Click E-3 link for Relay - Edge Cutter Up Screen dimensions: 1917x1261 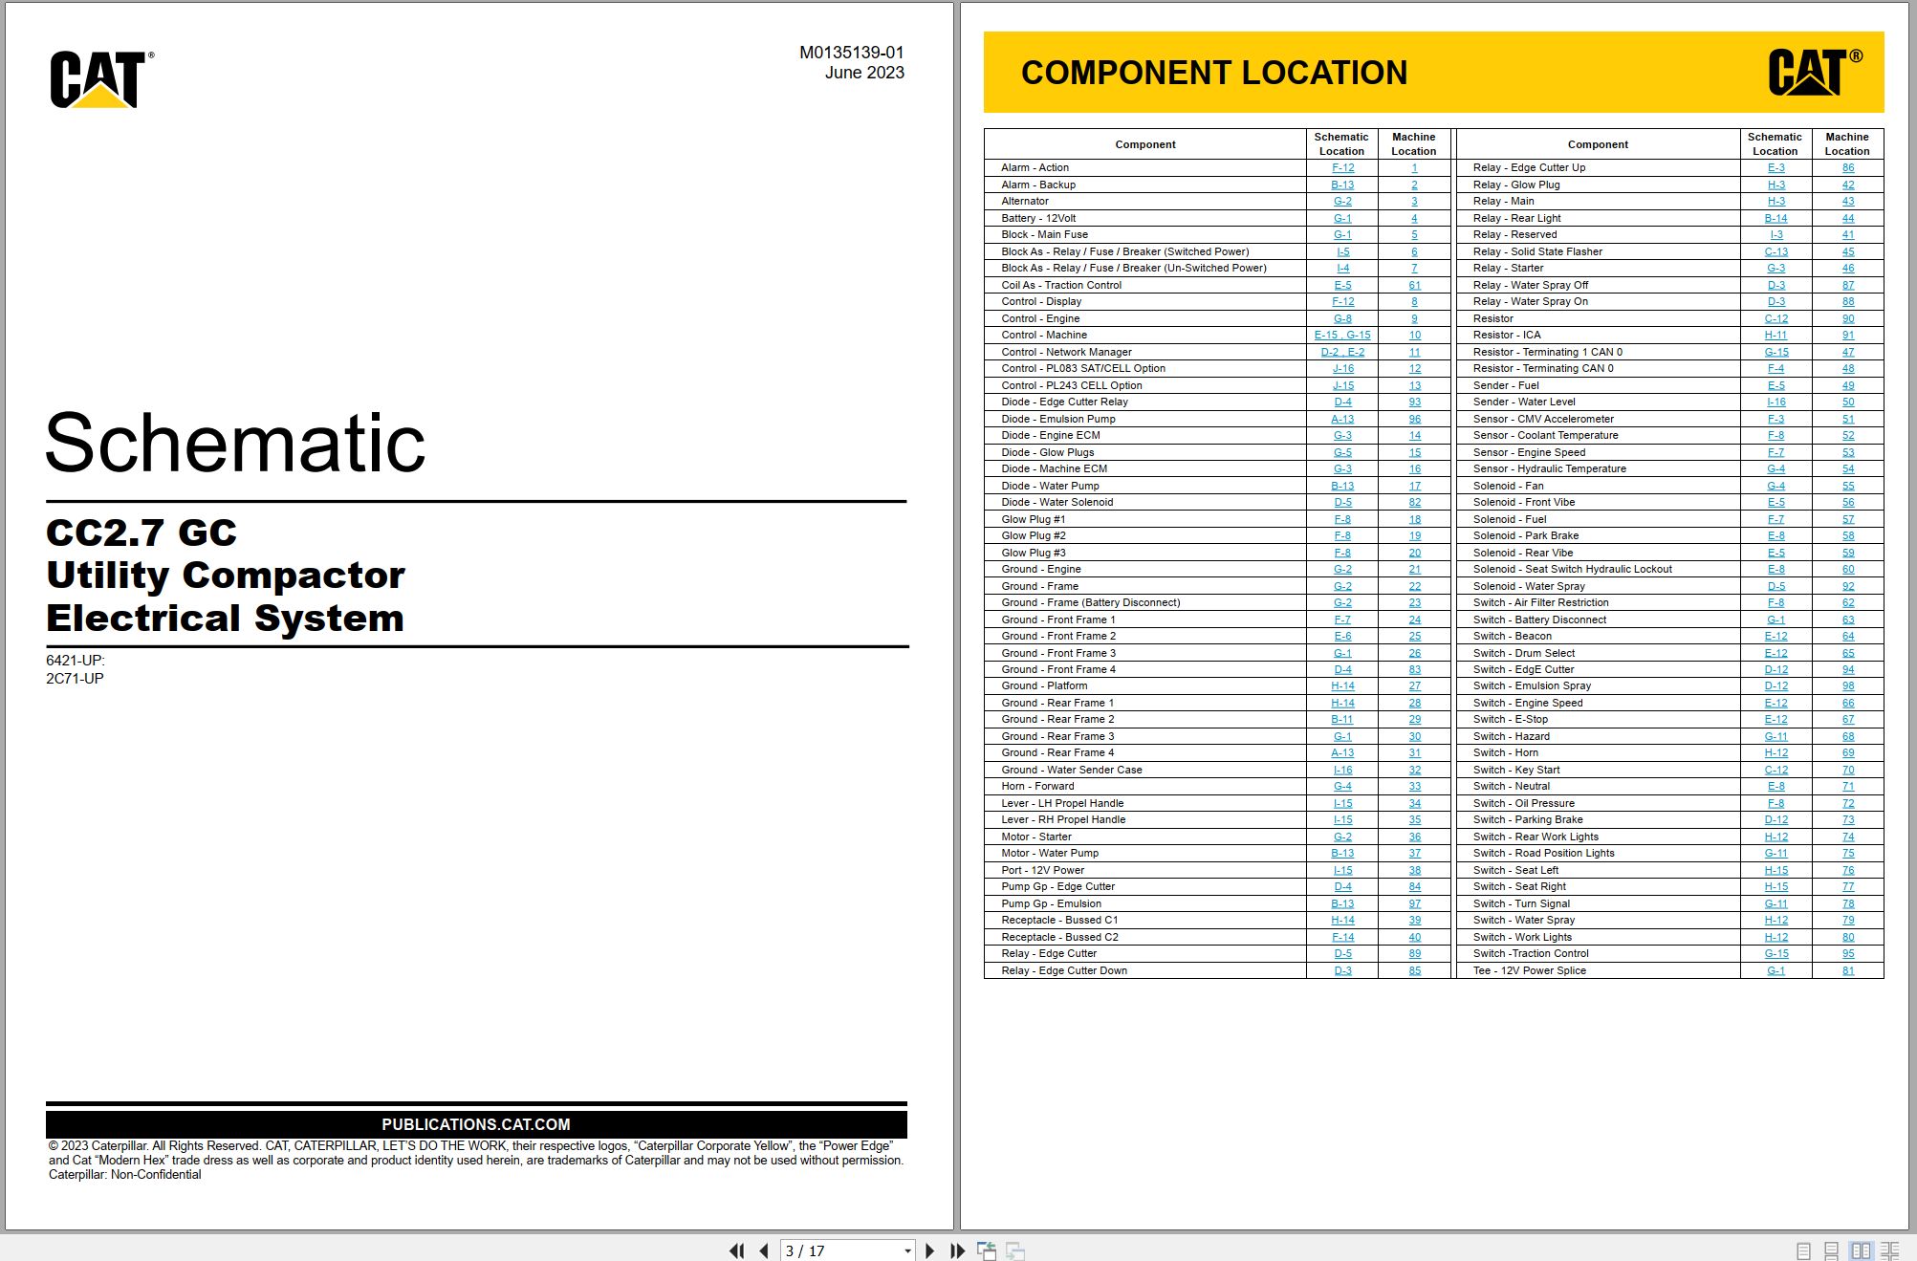tap(1775, 168)
